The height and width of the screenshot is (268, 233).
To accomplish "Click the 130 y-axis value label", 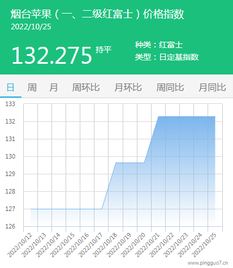I will point(10,156).
